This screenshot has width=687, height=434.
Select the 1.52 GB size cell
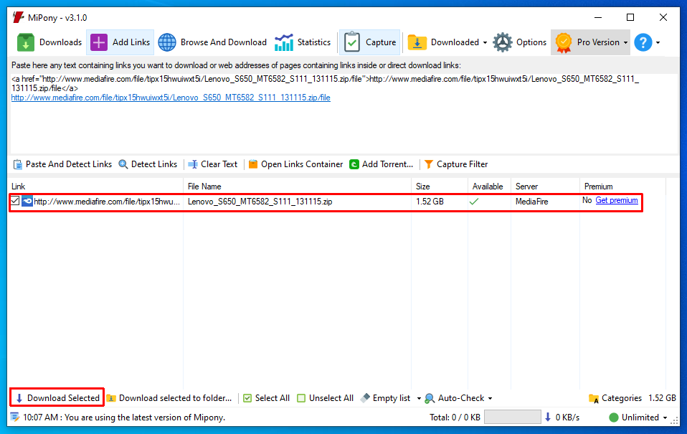click(430, 202)
